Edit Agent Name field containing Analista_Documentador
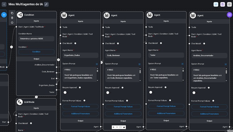 209,56
